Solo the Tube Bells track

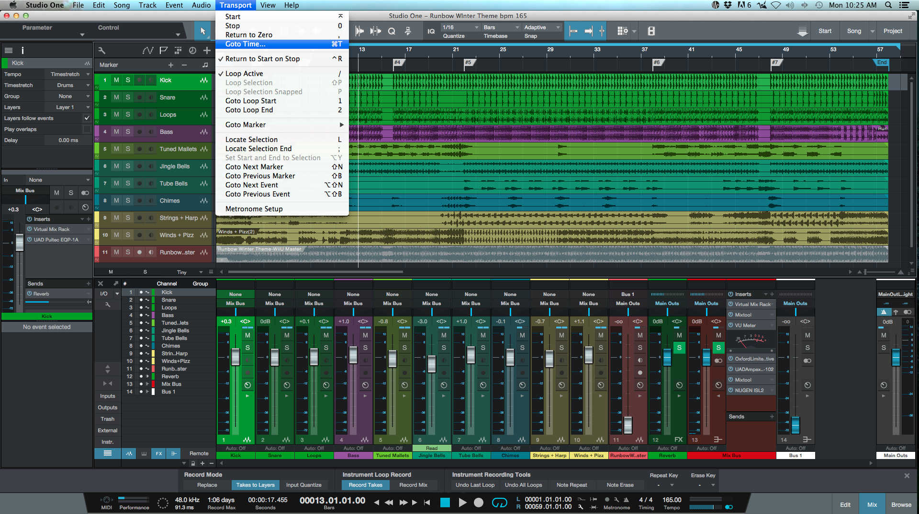click(x=128, y=184)
